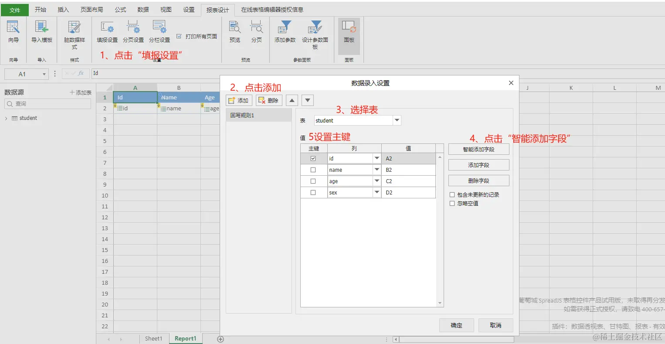The image size is (665, 344).
Task: Click 添加字段 button
Action: coord(478,165)
